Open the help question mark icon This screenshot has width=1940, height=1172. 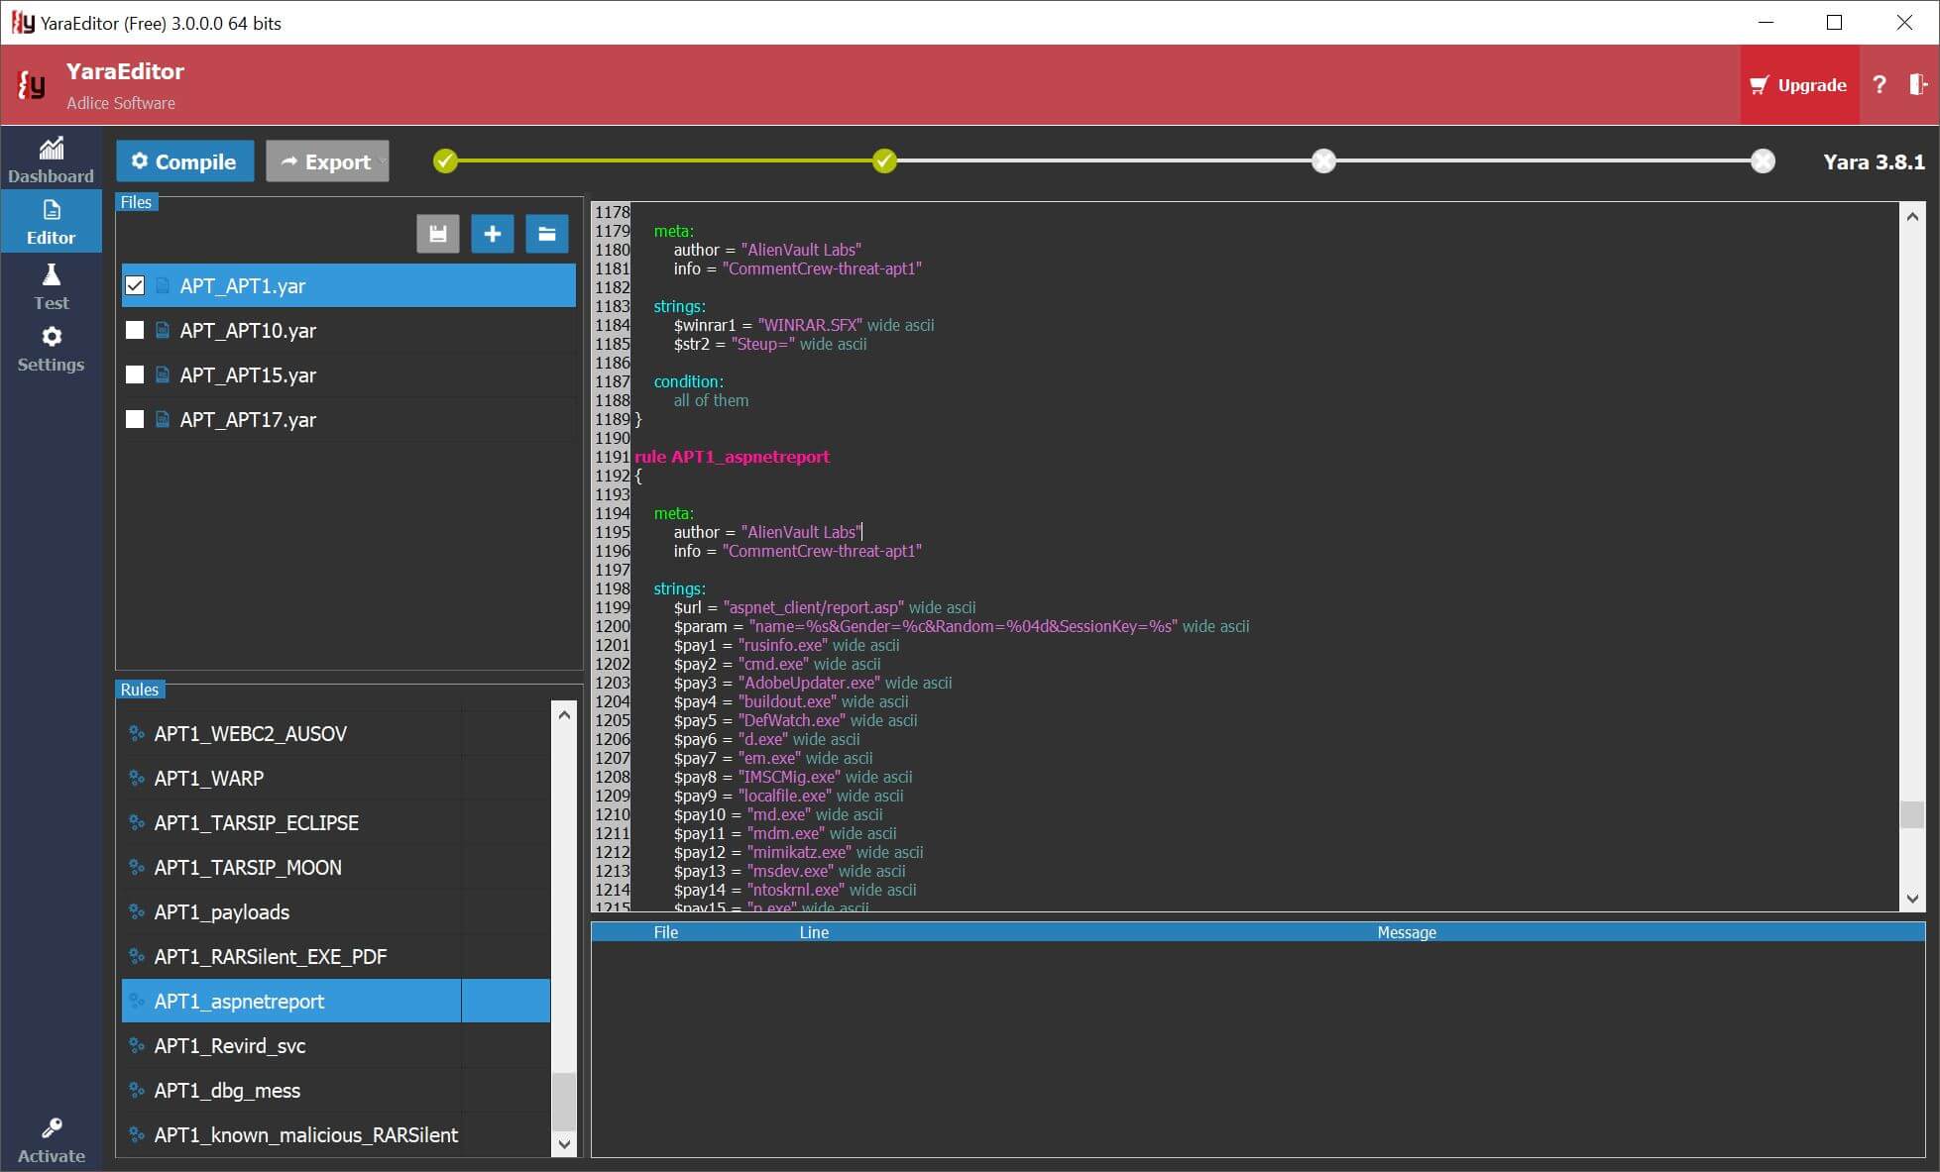pos(1879,85)
